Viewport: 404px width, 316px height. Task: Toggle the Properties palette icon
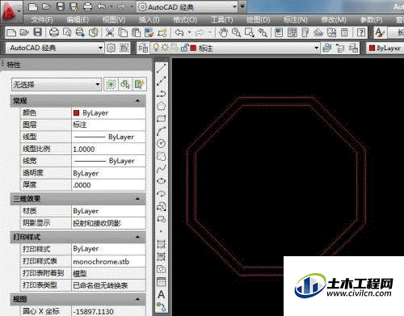[279, 32]
